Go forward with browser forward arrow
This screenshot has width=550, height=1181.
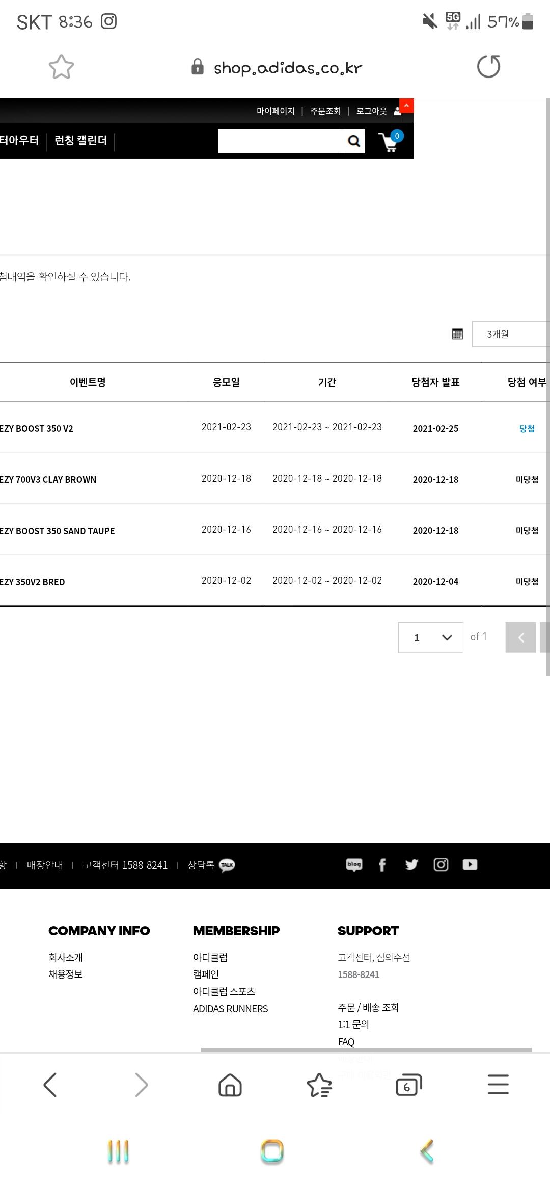(141, 1085)
